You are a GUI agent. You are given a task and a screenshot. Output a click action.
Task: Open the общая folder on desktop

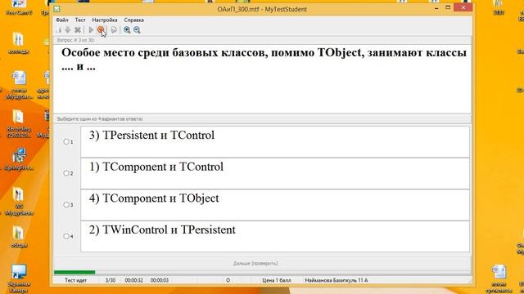(19, 237)
